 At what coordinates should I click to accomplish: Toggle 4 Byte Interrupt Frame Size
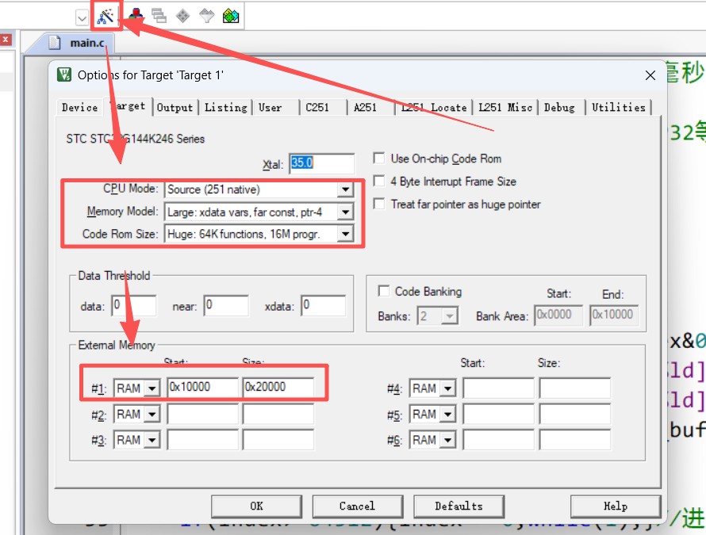click(x=379, y=182)
